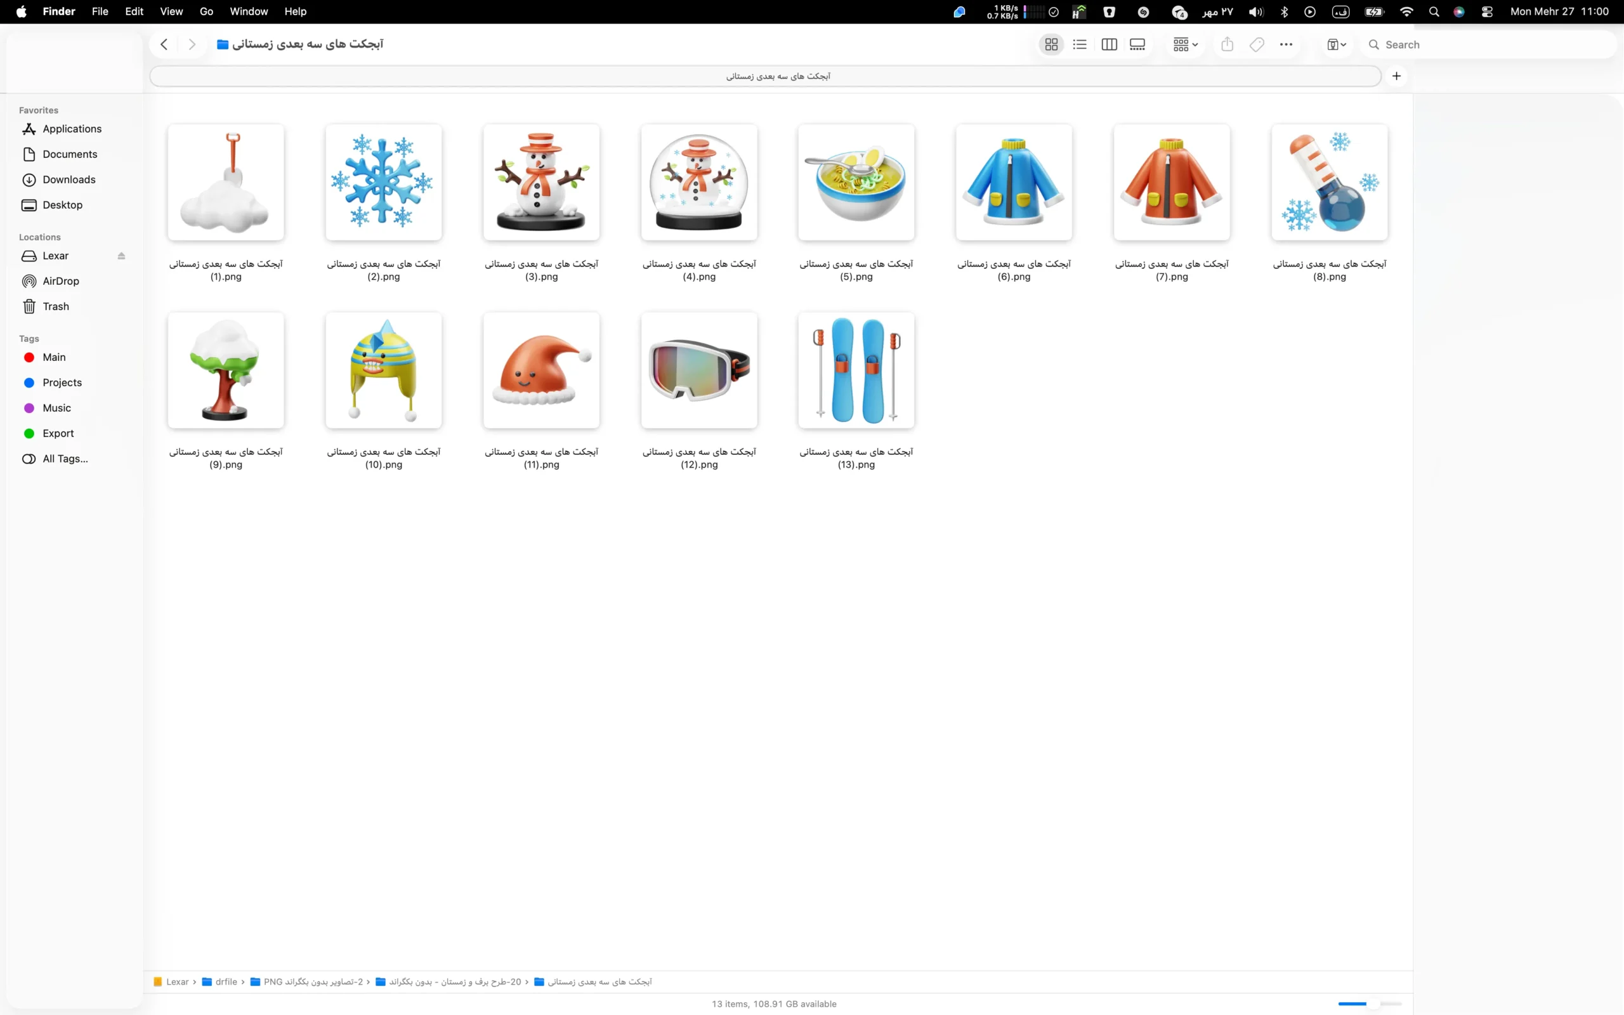Select the snow shovel image (1).png
Screen dimensions: 1624x1015
pyautogui.click(x=225, y=183)
